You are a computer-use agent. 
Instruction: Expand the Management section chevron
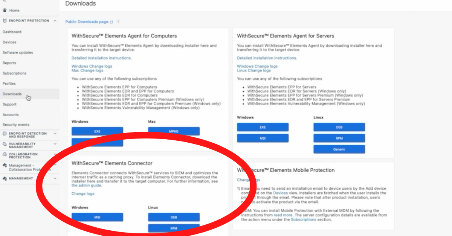[55, 178]
